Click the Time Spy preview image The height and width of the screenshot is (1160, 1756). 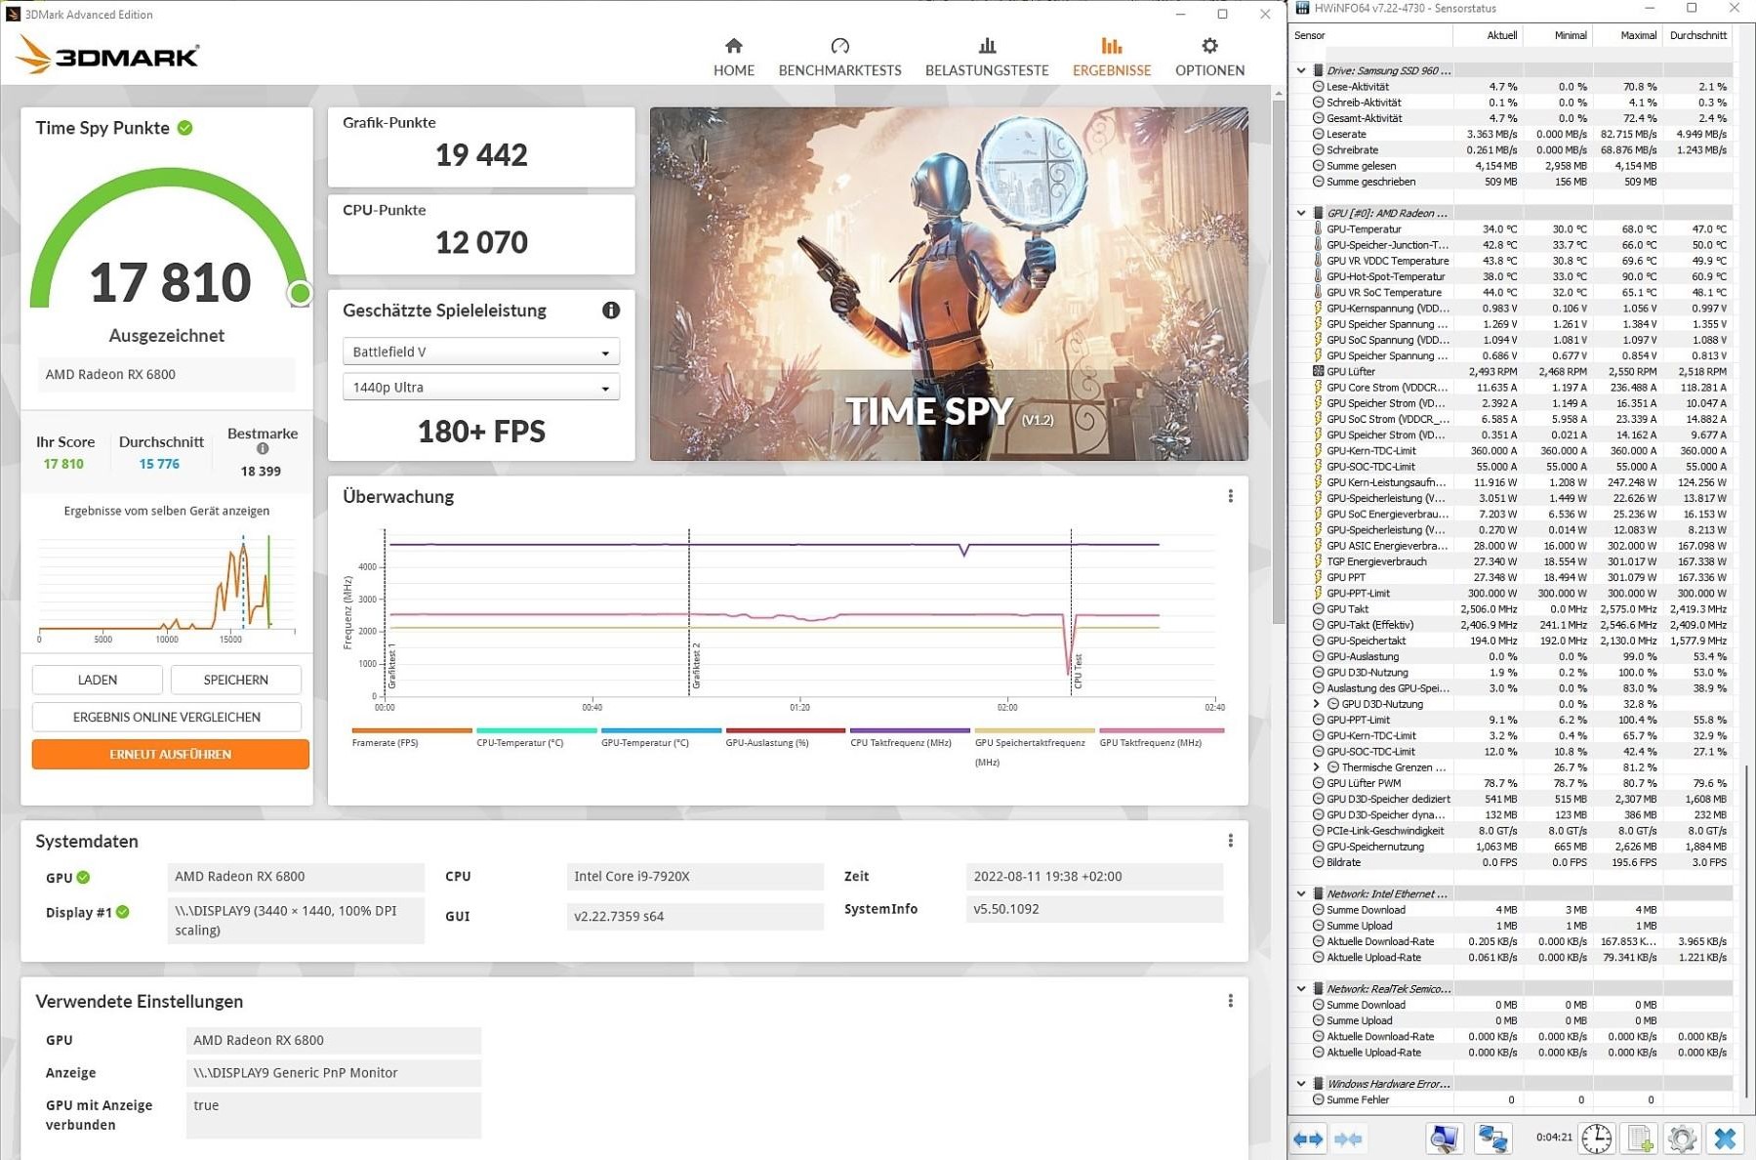949,283
